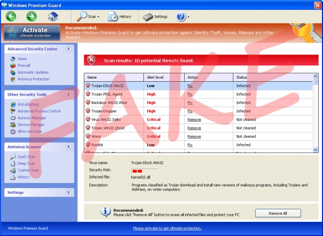Screen dimensions: 323x236
Task: Click the Firewall icon in the sidebar
Action: coord(13,66)
